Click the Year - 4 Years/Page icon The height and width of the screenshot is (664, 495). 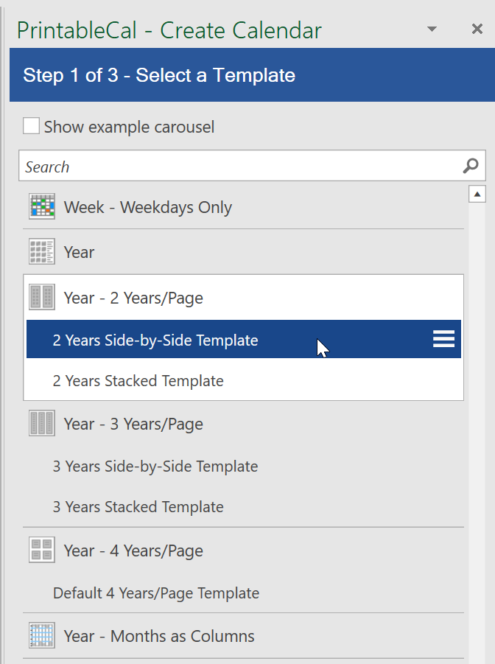pyautogui.click(x=42, y=550)
